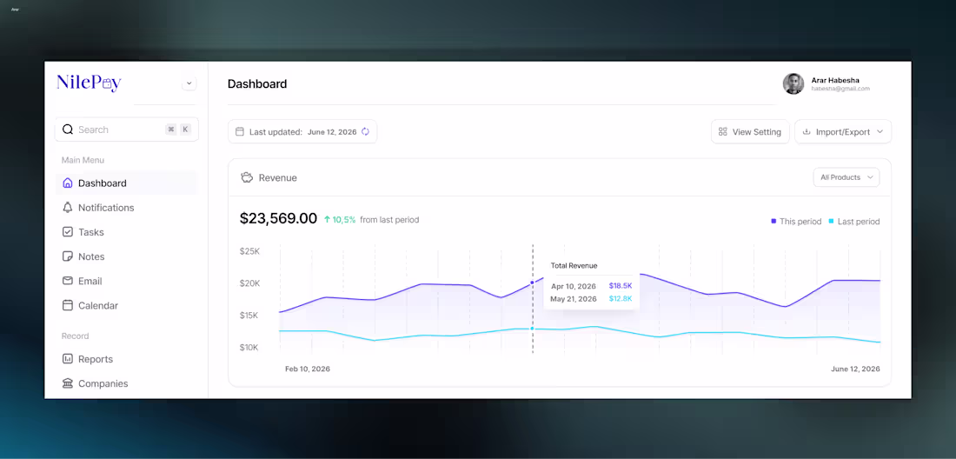Click the cyan data point on chart
956x459 pixels.
(532, 329)
